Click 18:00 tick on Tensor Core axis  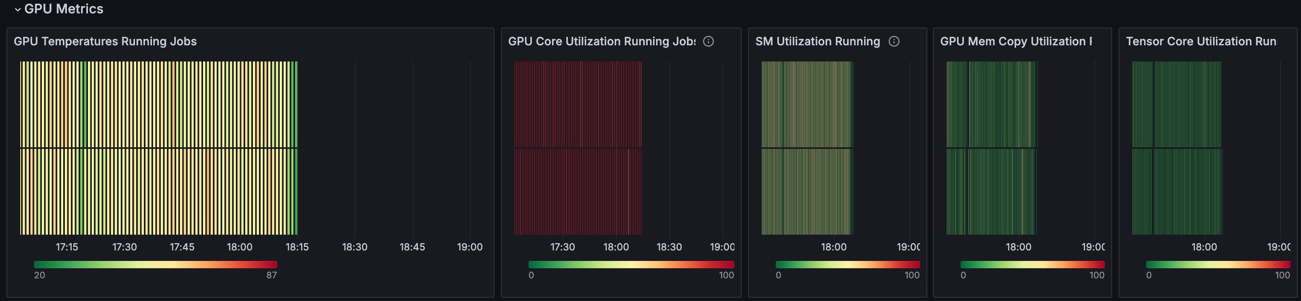click(x=1204, y=247)
